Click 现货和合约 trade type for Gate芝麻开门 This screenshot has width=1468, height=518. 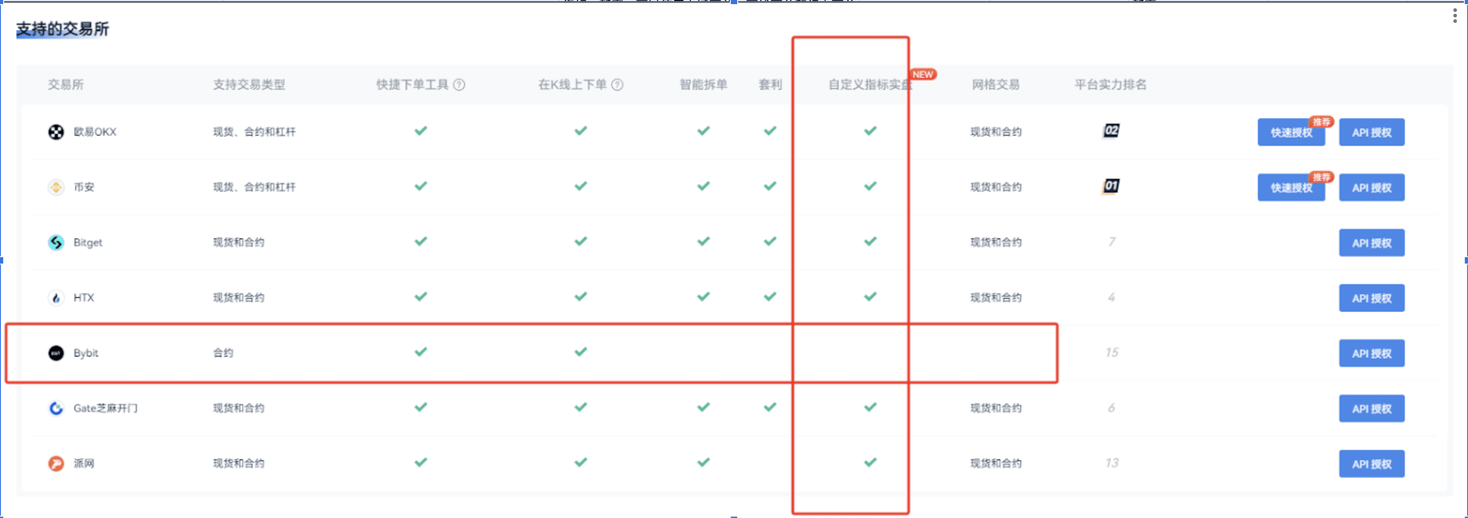coord(239,408)
